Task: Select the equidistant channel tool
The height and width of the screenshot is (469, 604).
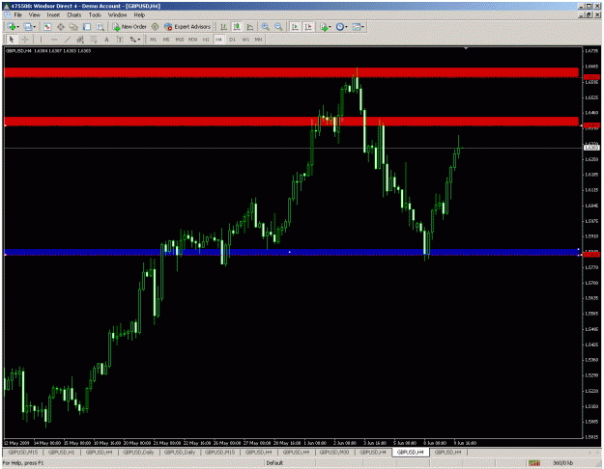Action: click(80, 40)
